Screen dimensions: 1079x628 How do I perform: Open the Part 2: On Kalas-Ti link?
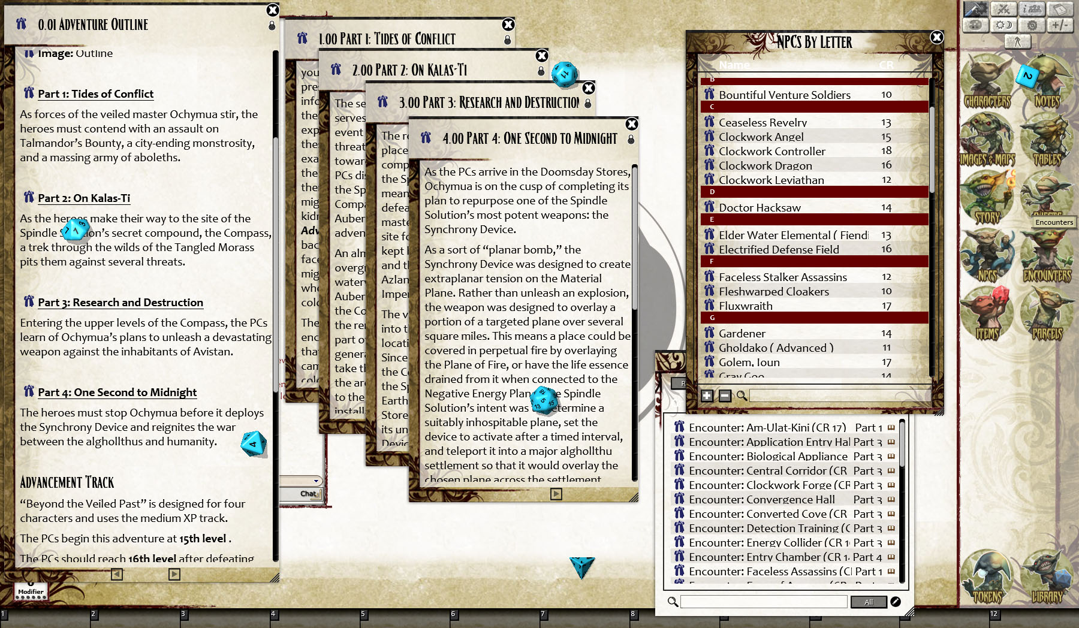tap(84, 198)
